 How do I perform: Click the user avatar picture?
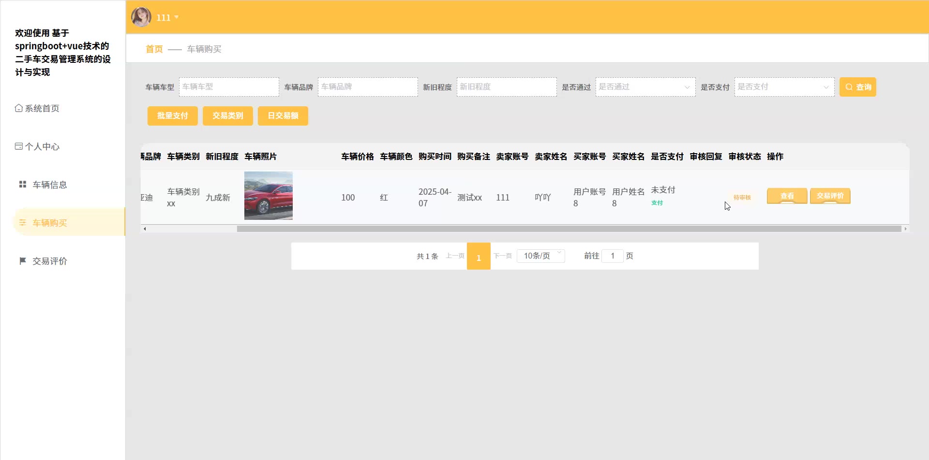tap(141, 17)
